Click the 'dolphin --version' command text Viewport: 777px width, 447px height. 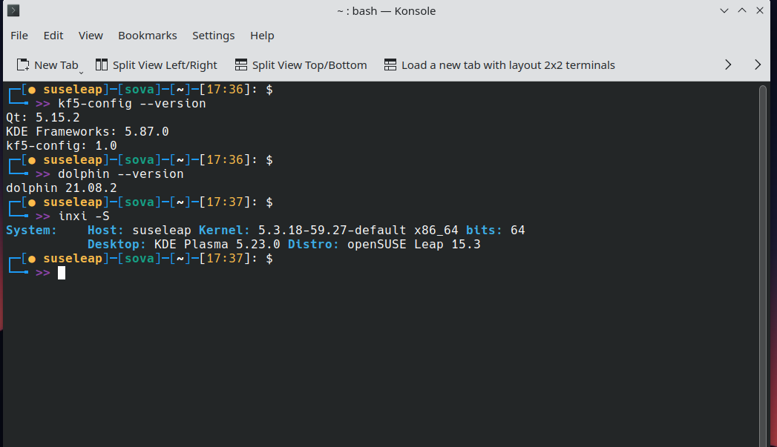(x=121, y=173)
